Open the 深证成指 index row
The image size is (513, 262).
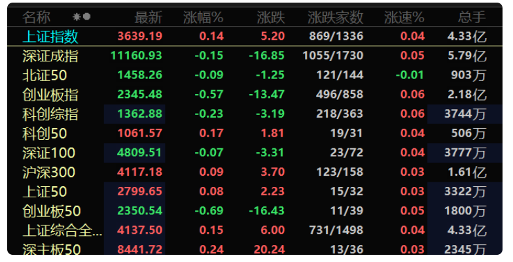(255, 56)
